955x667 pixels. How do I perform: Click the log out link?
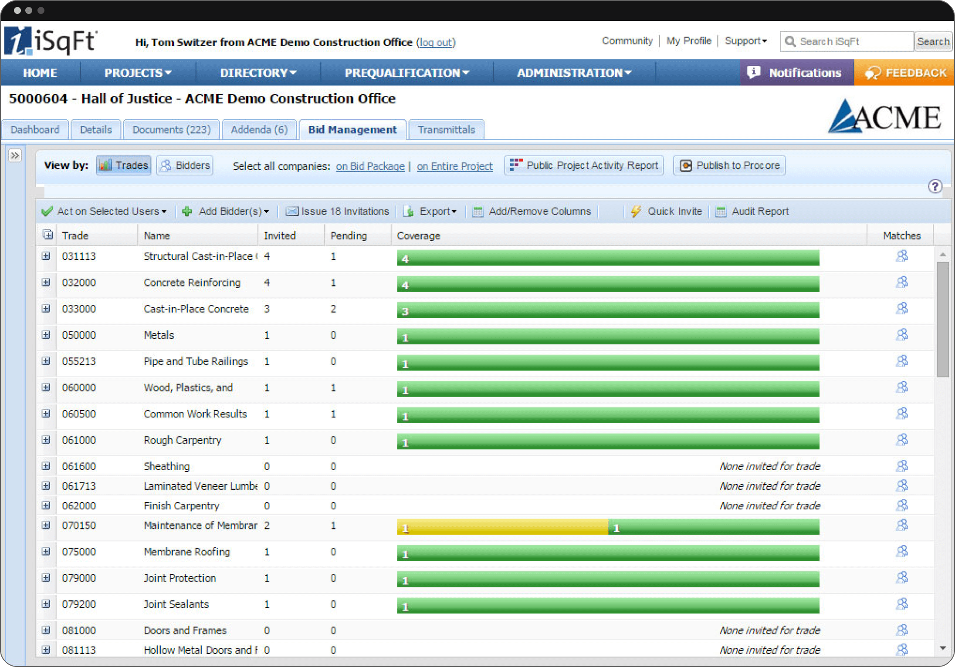pos(436,43)
